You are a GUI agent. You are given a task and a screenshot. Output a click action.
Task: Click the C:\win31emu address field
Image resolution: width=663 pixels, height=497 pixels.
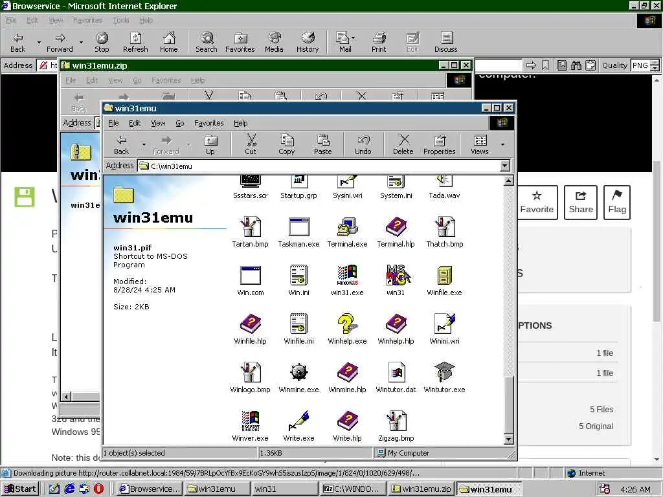click(324, 166)
